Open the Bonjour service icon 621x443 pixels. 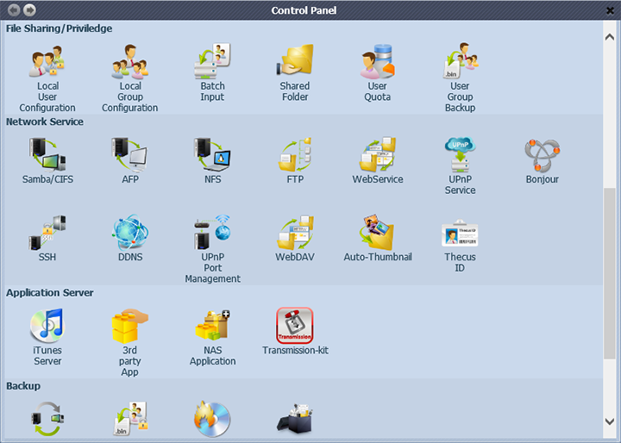[x=543, y=155]
